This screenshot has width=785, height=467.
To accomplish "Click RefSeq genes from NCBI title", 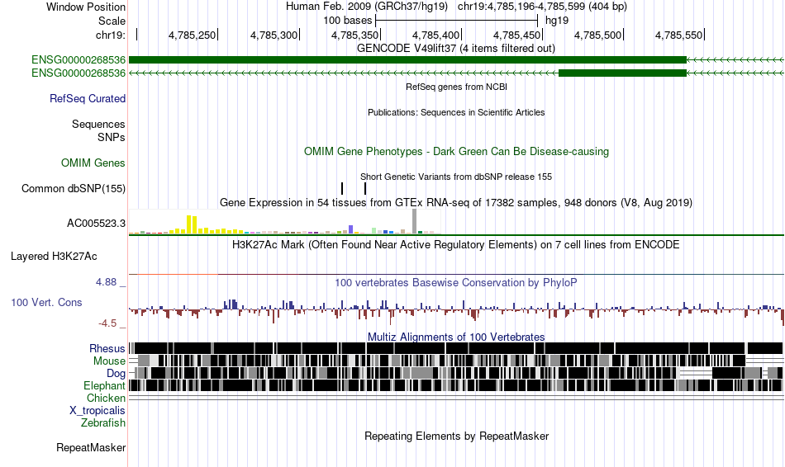I will click(x=456, y=87).
